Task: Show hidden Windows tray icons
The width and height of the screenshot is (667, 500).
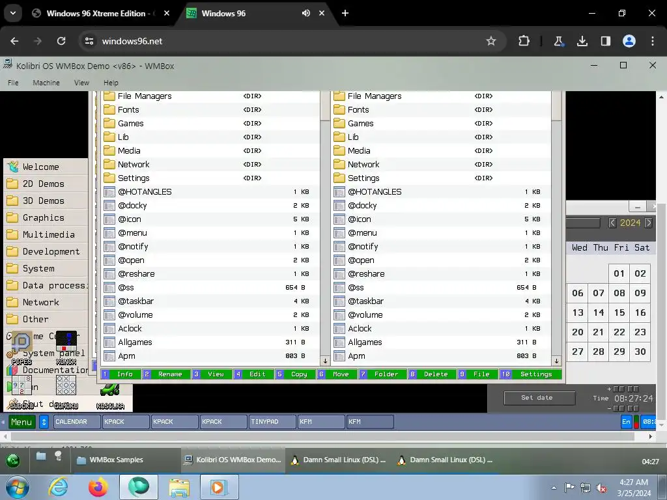Action: tap(554, 488)
